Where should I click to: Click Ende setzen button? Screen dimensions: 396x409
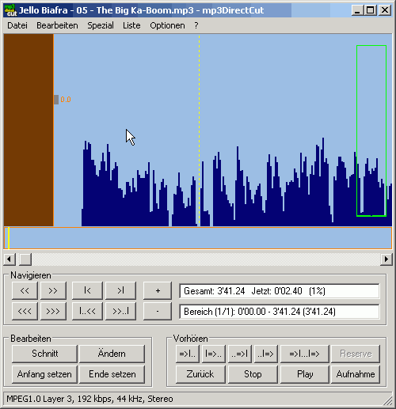[x=112, y=374]
